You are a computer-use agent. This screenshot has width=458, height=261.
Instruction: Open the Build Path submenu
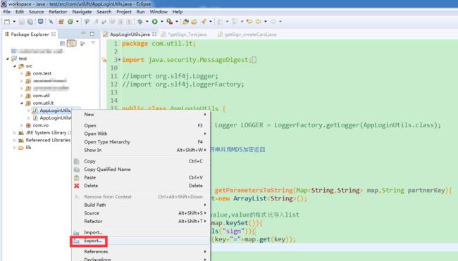pos(140,205)
